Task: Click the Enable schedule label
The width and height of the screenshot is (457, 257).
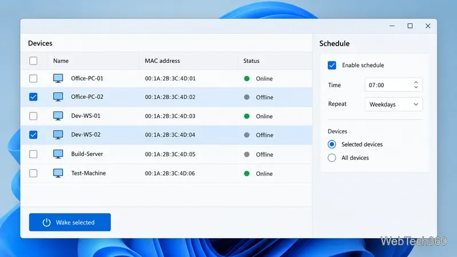Action: click(363, 65)
